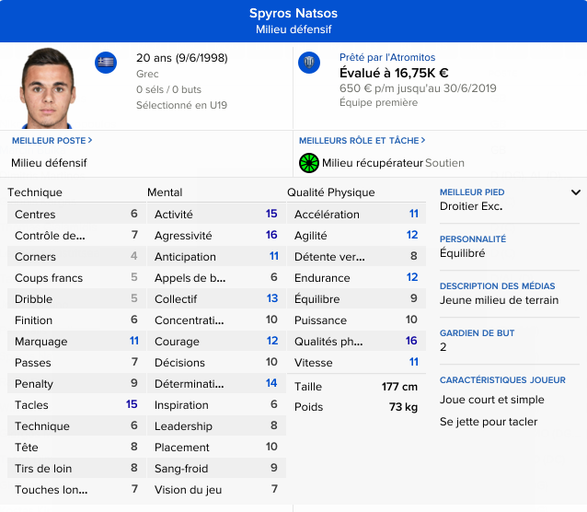Click the Évalué à 16,75K € value

(394, 73)
